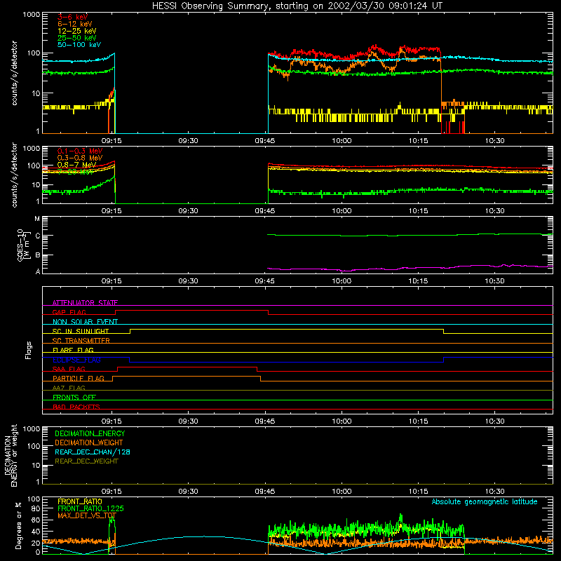Click the 12-25 keV legend label
Viewport: 561px width, 561px height.
(77, 31)
